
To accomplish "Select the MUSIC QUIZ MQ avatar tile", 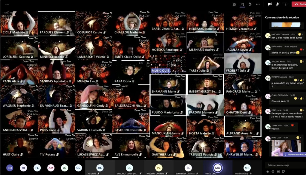I will click(218, 168).
